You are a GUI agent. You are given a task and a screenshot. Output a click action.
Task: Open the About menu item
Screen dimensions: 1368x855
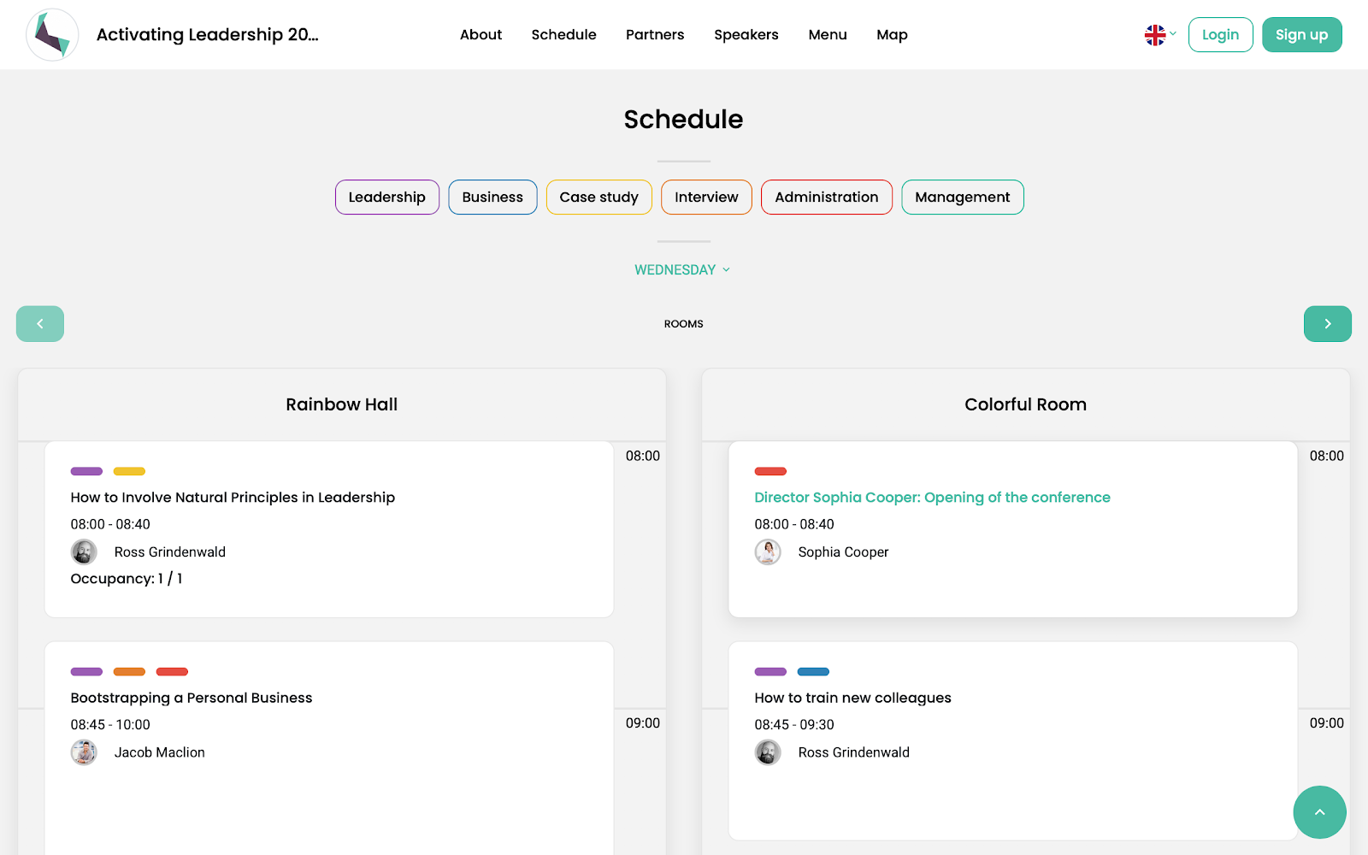pyautogui.click(x=481, y=35)
